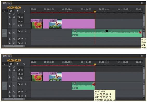Click the marker icon in bottom timeline

point(18,64)
